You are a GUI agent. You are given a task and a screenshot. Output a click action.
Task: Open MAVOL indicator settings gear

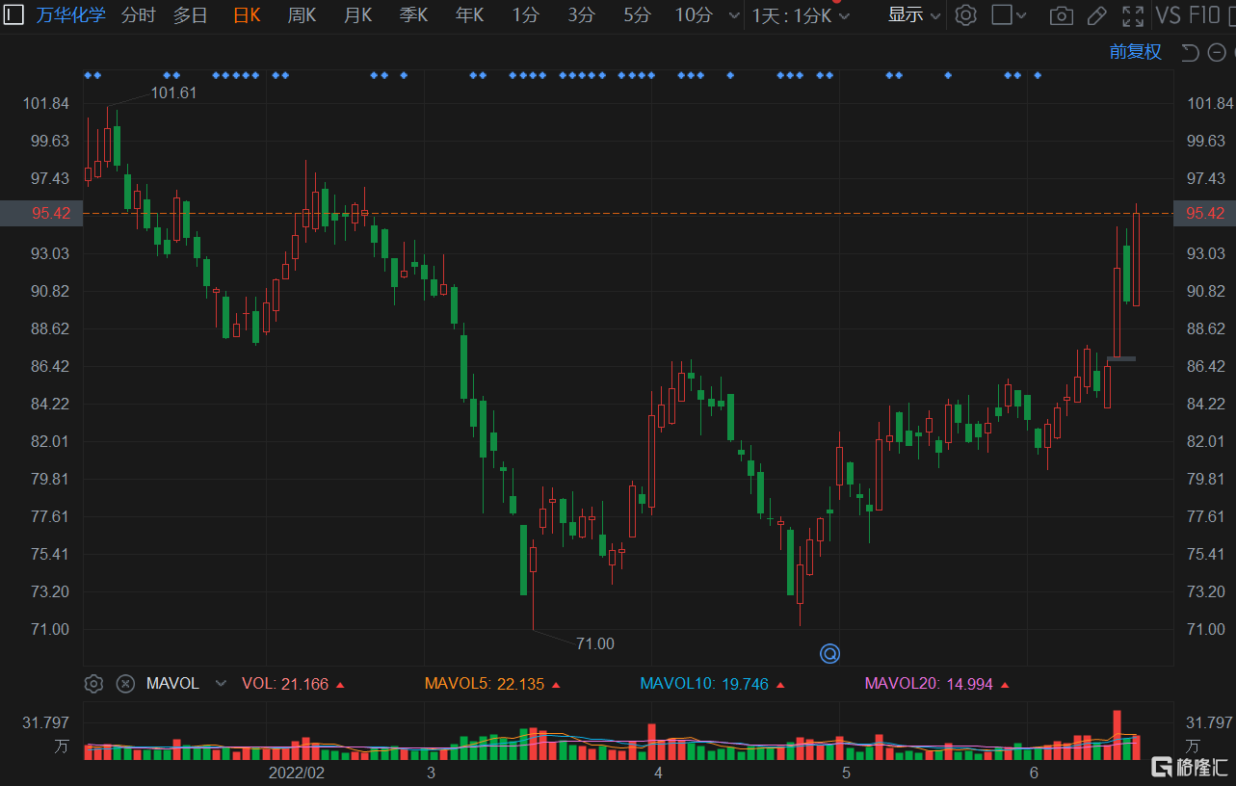click(93, 684)
